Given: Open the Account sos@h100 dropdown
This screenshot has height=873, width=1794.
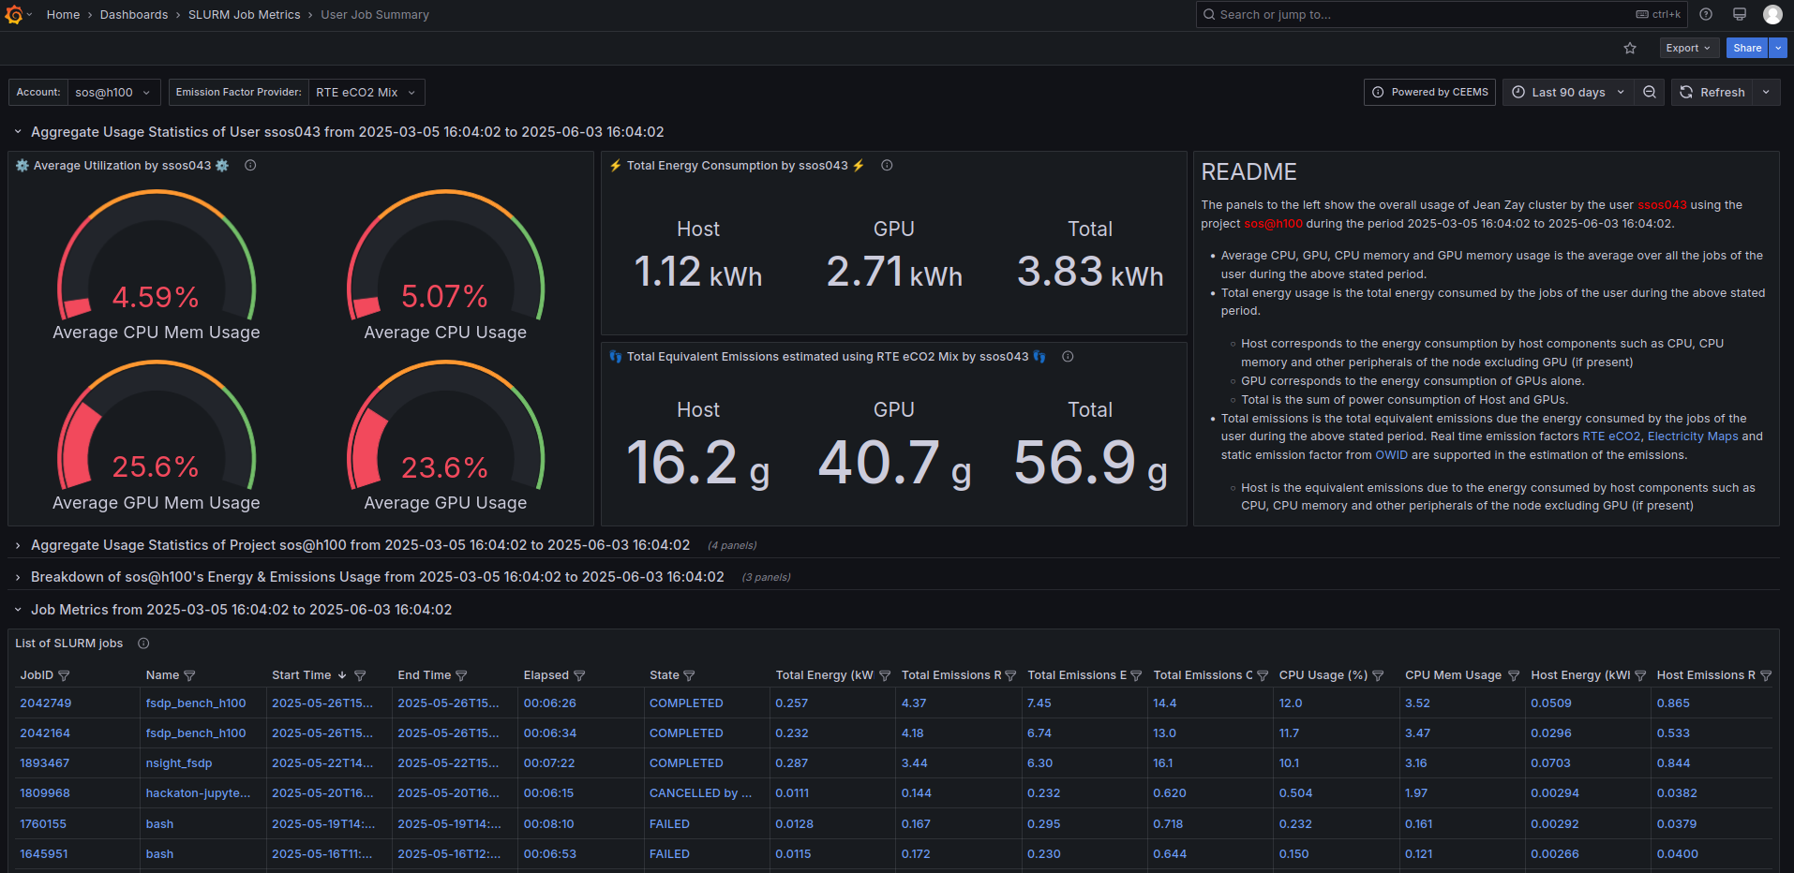Looking at the screenshot, I should click(x=112, y=92).
